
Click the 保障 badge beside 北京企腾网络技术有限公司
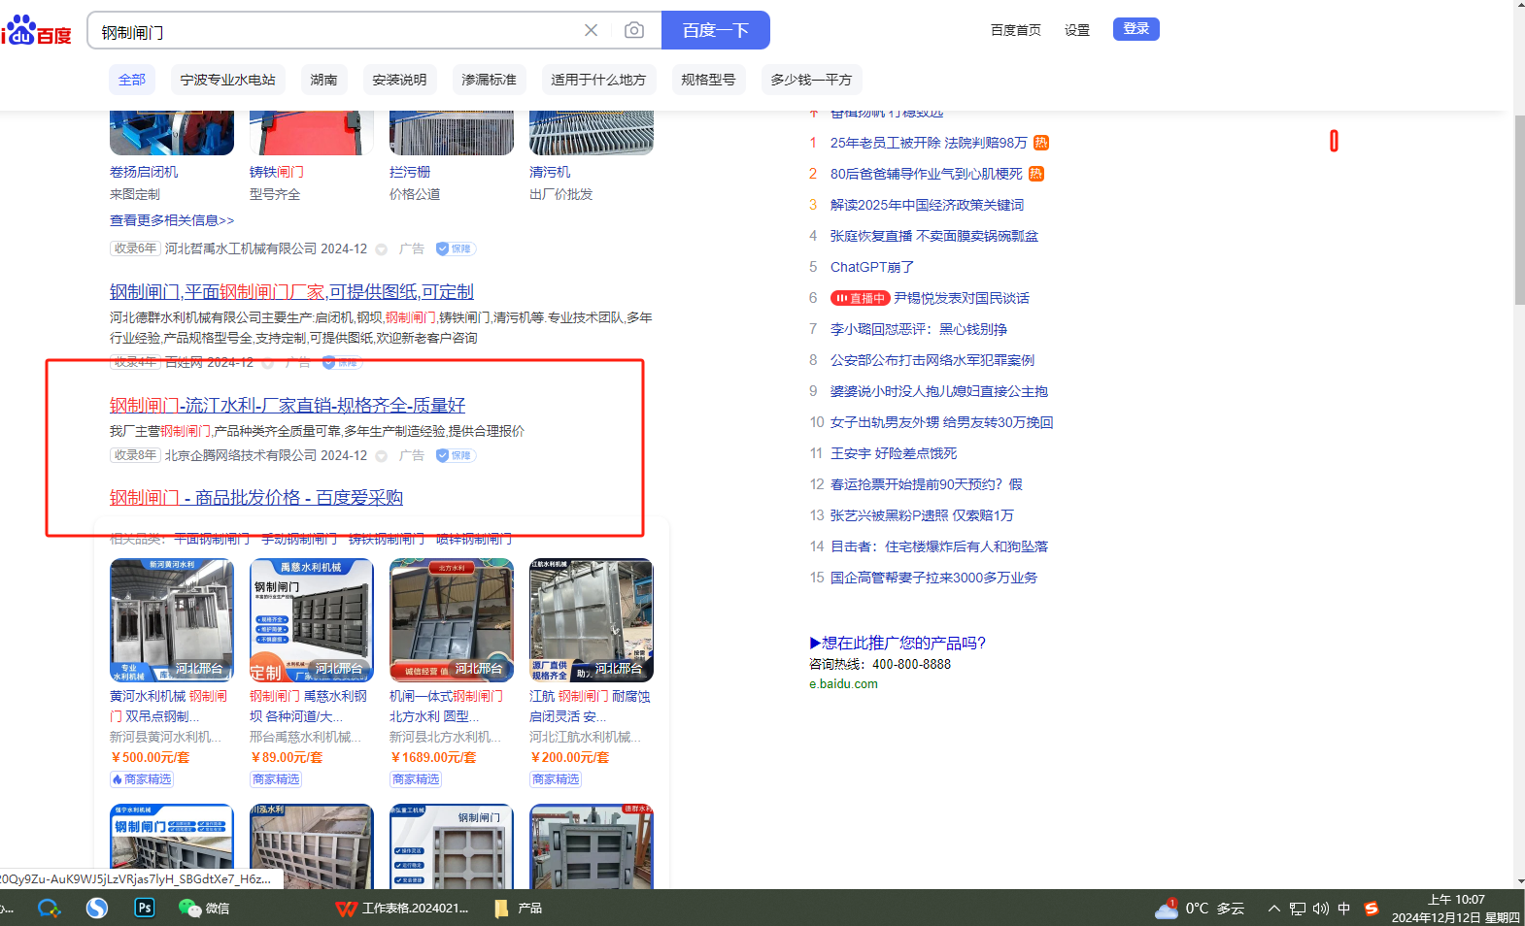coord(455,455)
